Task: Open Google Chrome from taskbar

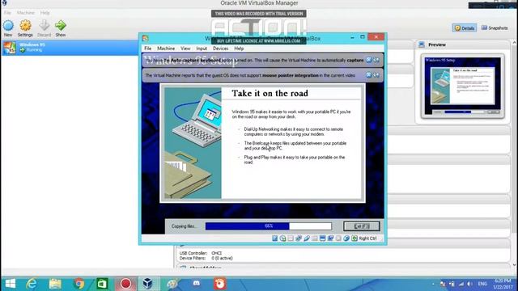Action: tap(79, 284)
